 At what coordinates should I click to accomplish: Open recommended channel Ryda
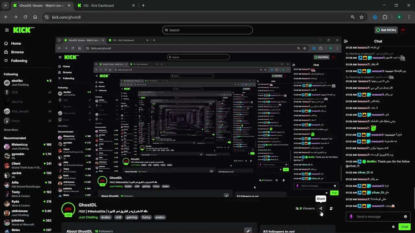coord(27,203)
